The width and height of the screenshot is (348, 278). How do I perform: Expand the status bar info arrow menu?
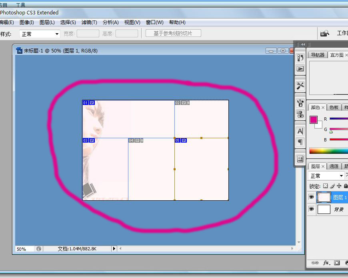point(114,248)
